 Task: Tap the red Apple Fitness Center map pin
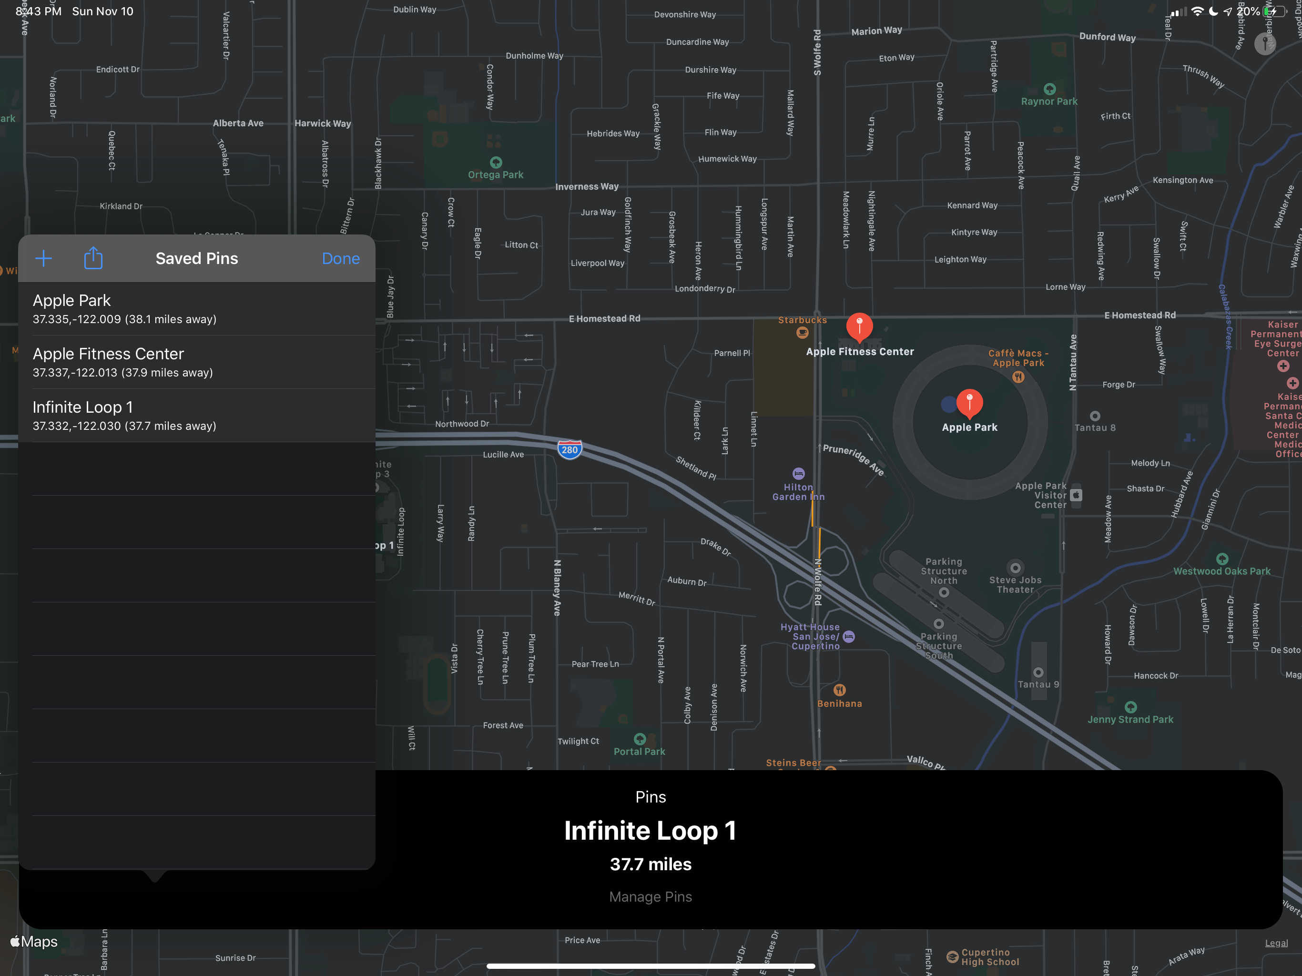[859, 327]
